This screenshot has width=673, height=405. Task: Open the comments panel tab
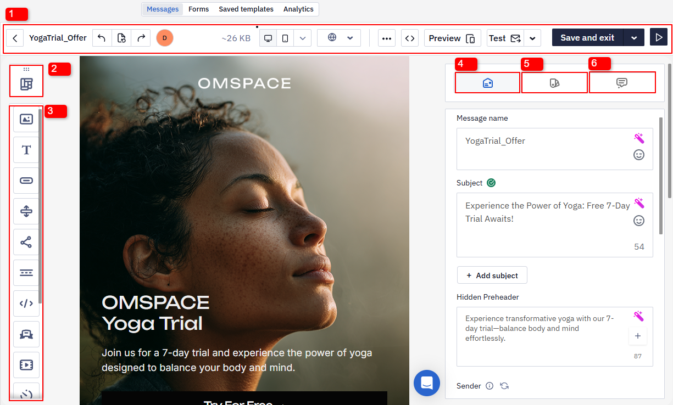point(622,83)
